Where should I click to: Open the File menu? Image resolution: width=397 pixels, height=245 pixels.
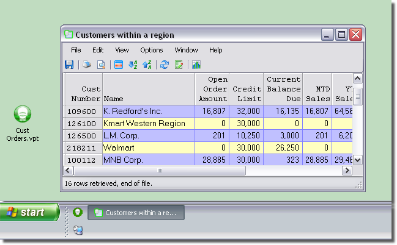(76, 50)
